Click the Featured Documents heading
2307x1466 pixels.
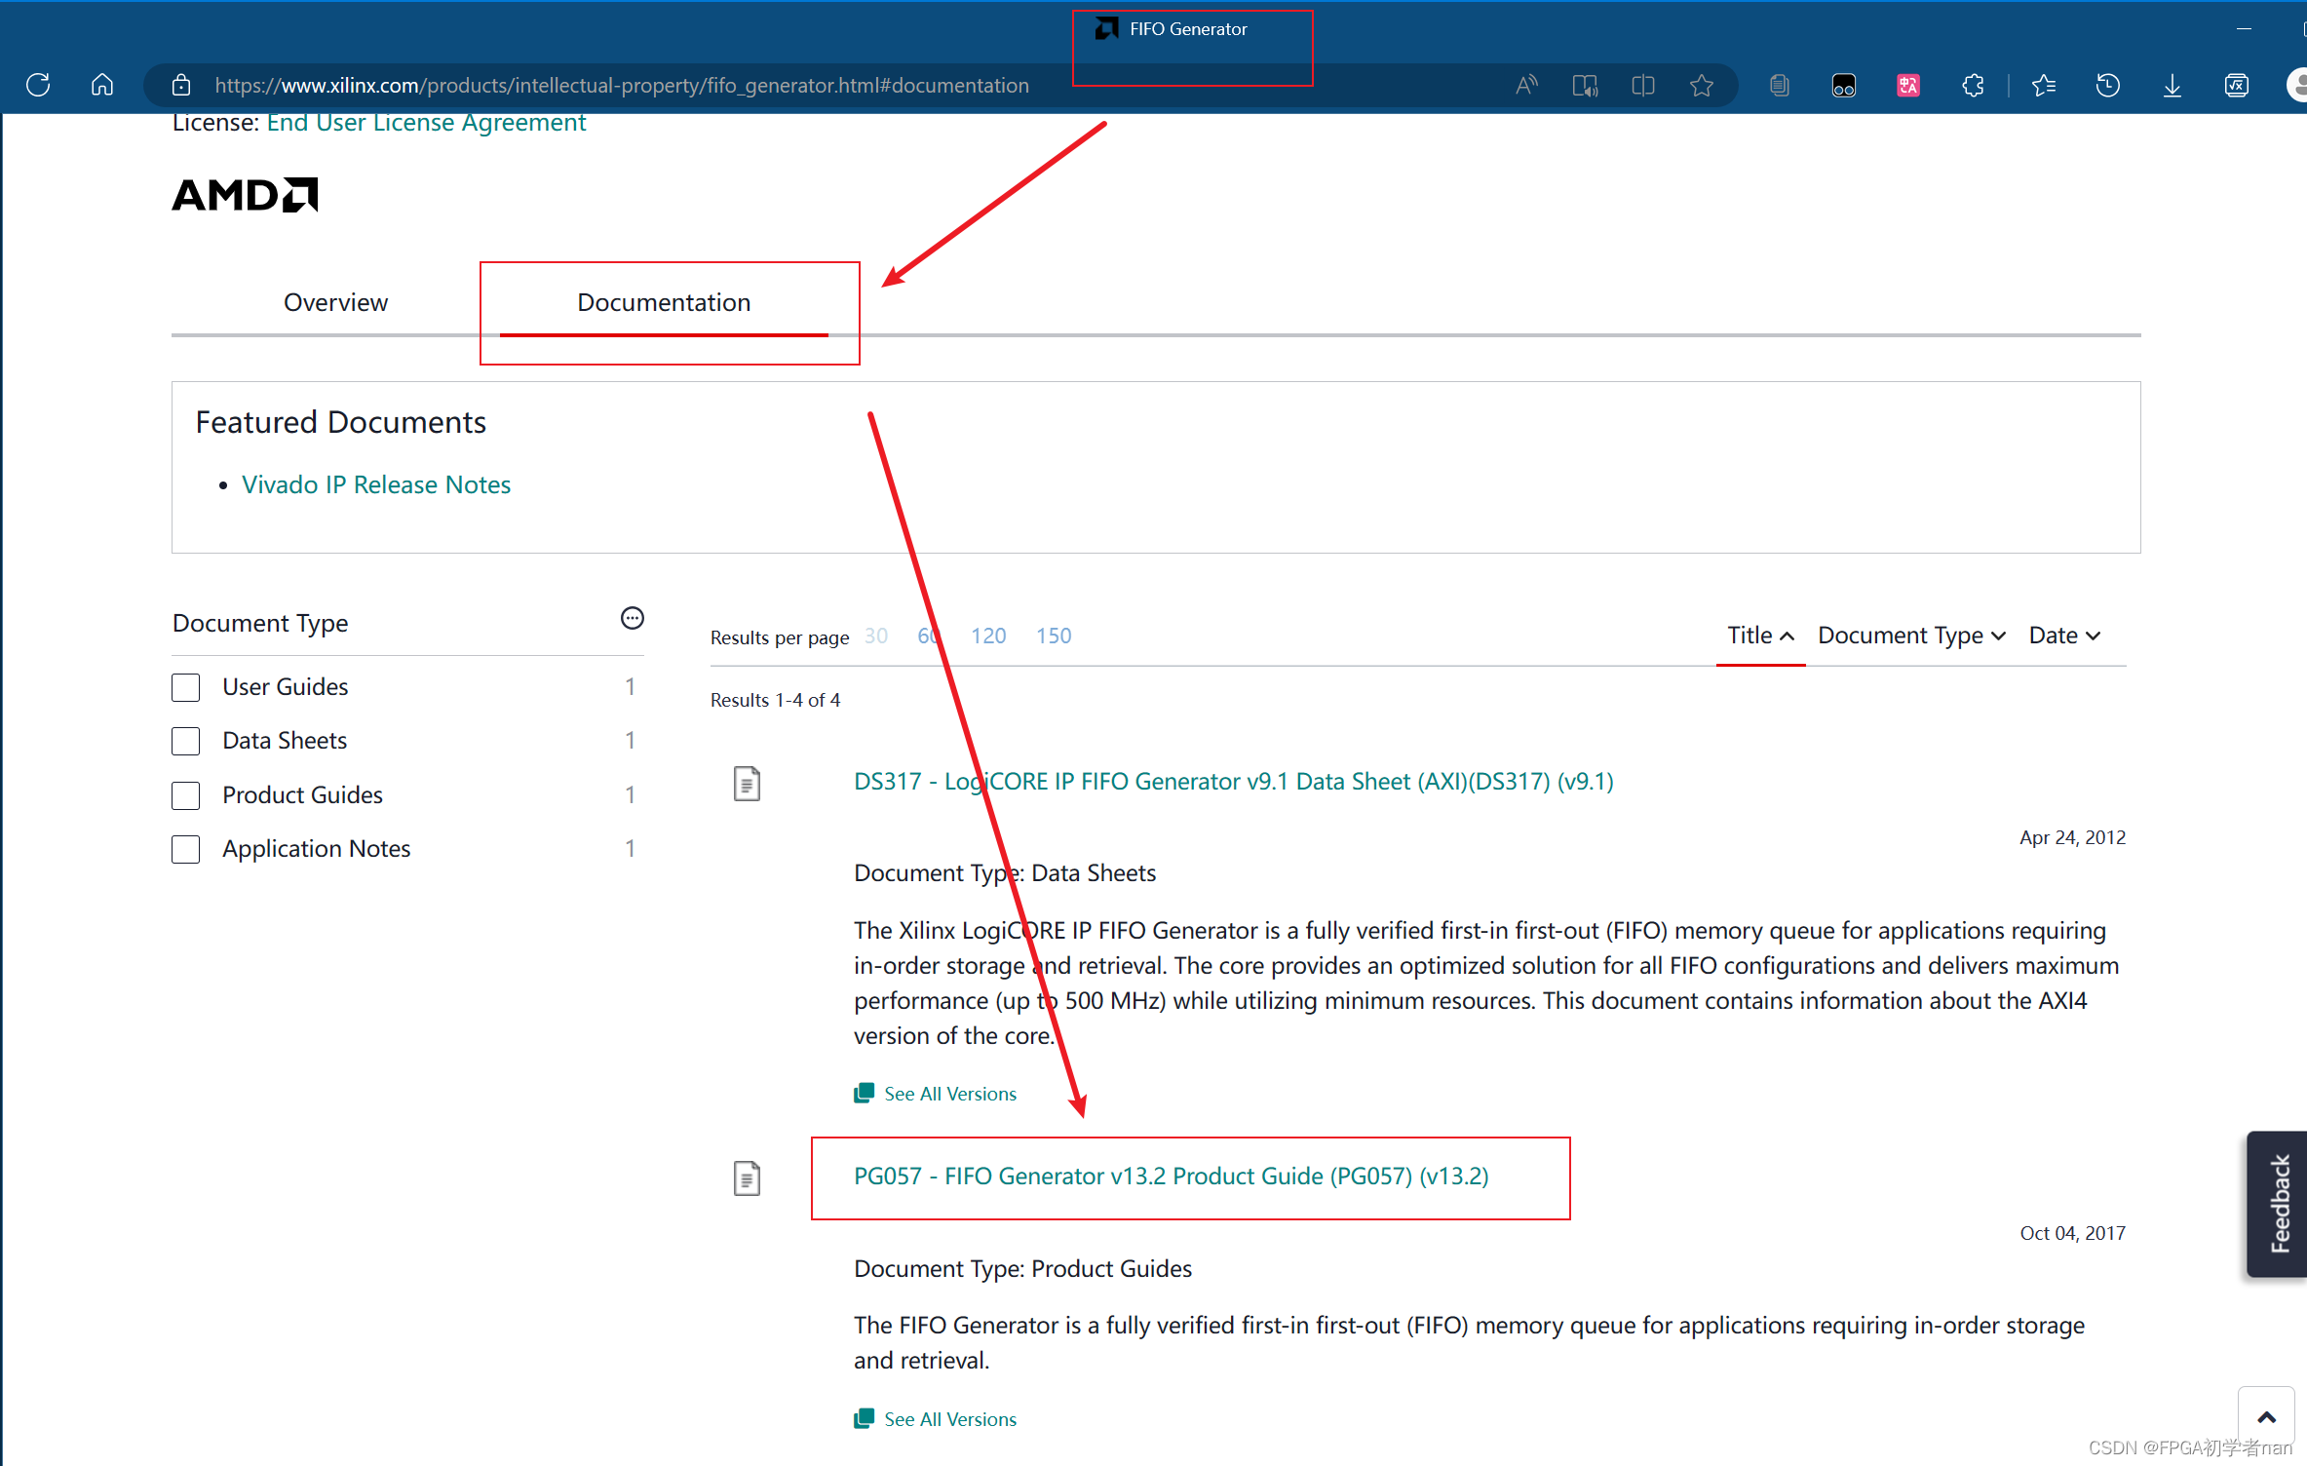pos(341,422)
